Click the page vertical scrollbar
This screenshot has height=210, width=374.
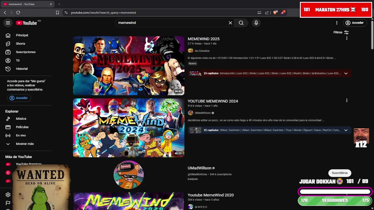point(372,35)
